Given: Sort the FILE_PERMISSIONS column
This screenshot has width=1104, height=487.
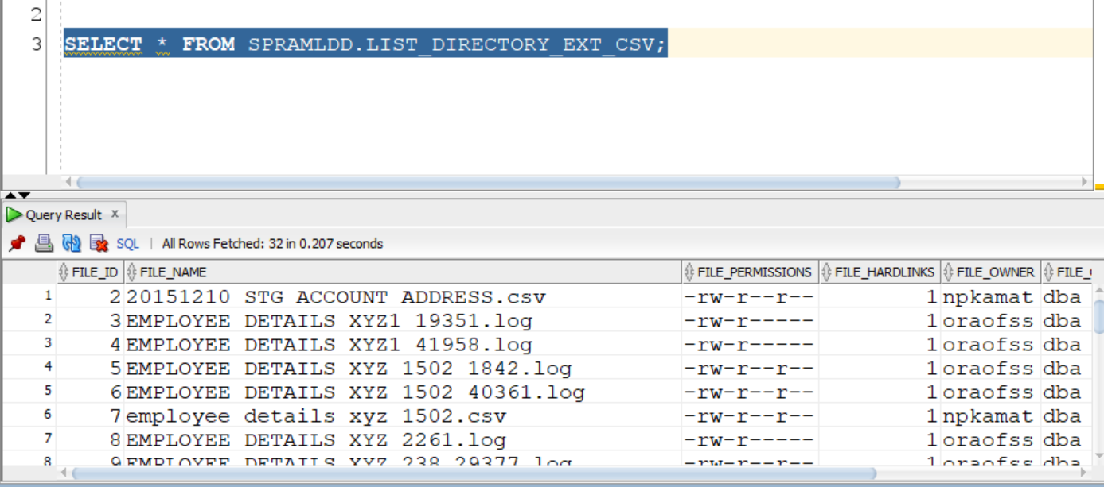Looking at the screenshot, I should (x=753, y=272).
